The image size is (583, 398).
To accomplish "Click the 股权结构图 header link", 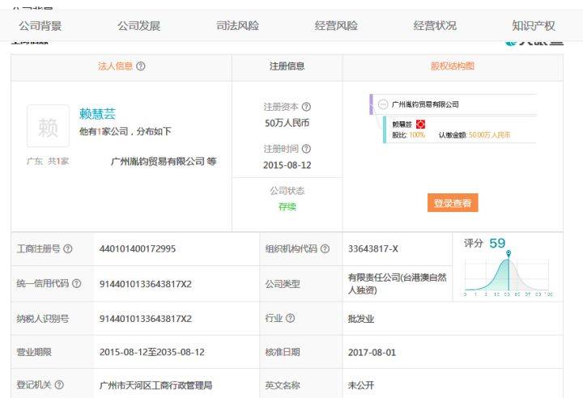I will (453, 66).
